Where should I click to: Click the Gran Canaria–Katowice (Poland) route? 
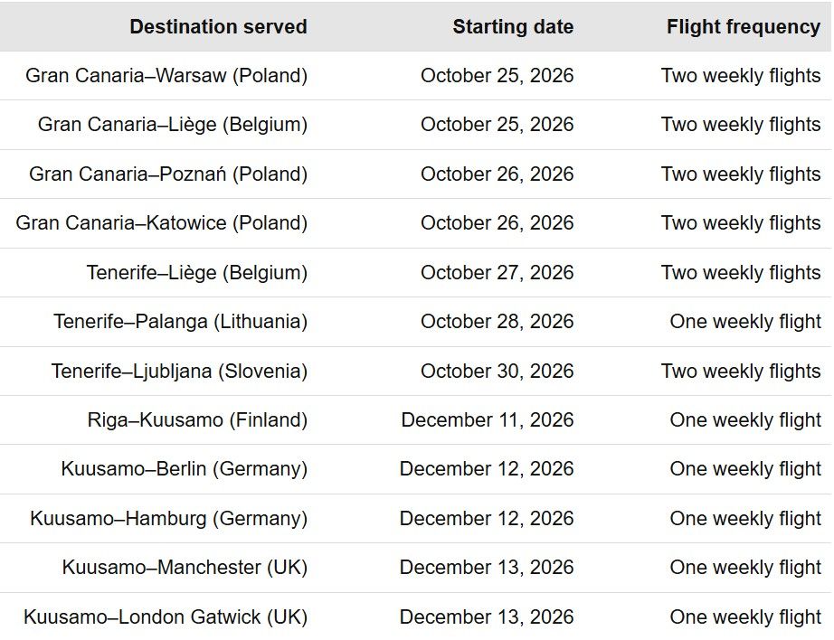click(x=162, y=223)
